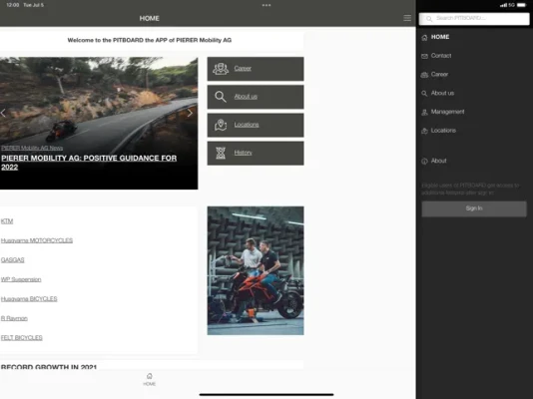Select Management in the side menu

click(447, 112)
